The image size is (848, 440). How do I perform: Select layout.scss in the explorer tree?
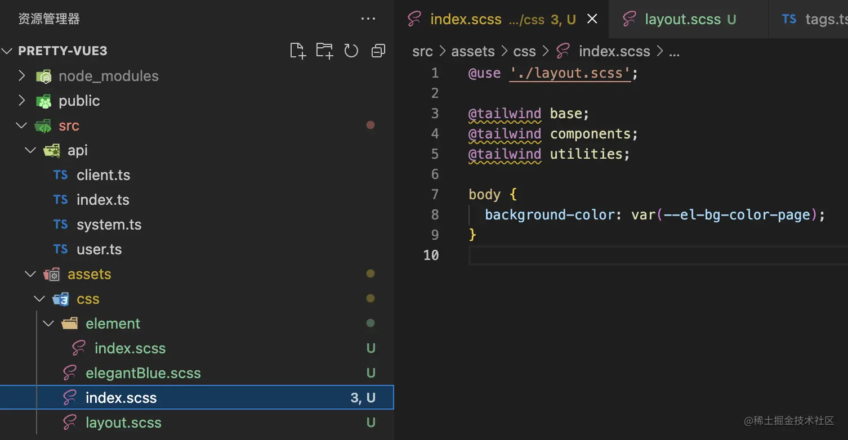pyautogui.click(x=123, y=423)
